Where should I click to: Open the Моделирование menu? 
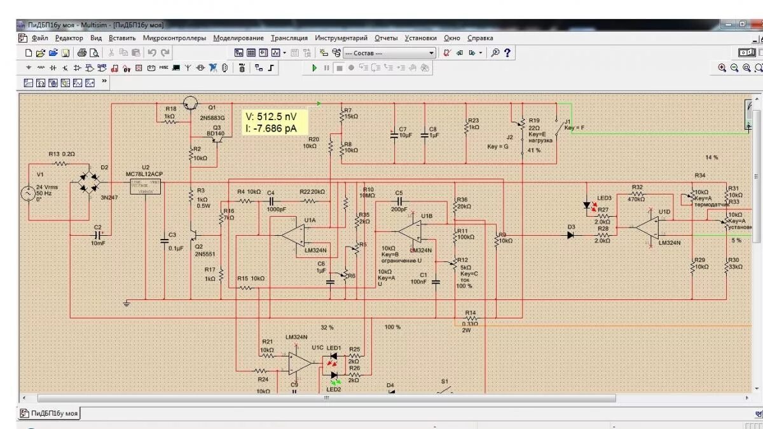(238, 38)
